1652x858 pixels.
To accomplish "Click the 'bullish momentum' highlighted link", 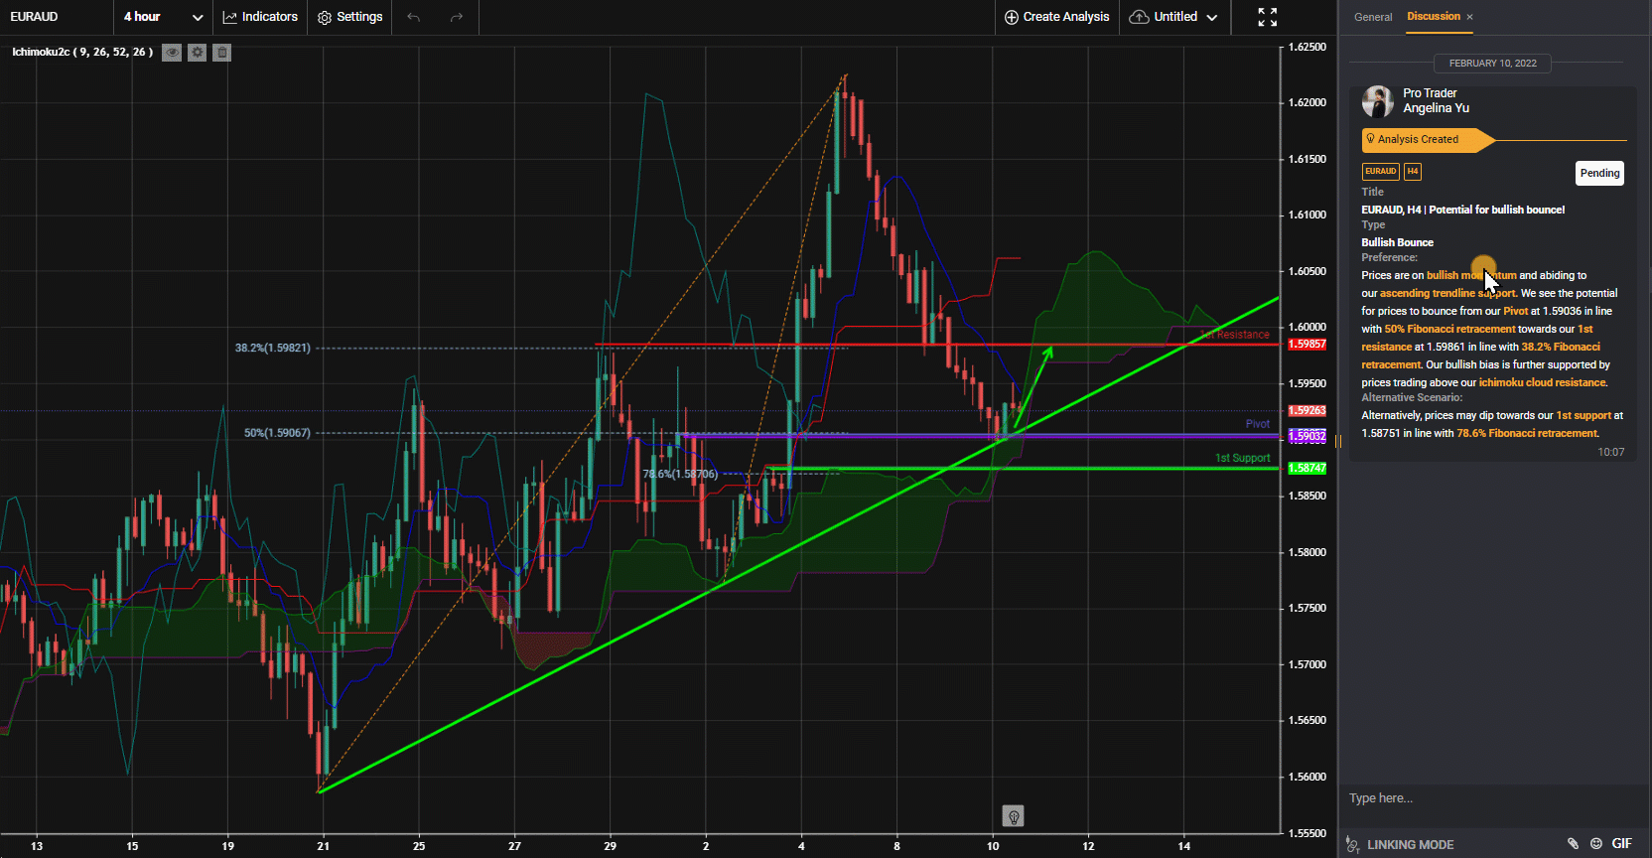I will click(1471, 275).
